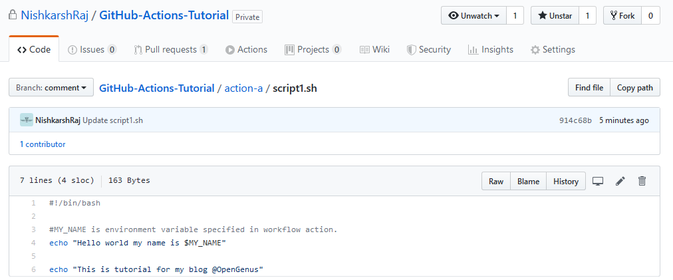Open the Security tab
This screenshot has width=673, height=280.
pyautogui.click(x=429, y=49)
